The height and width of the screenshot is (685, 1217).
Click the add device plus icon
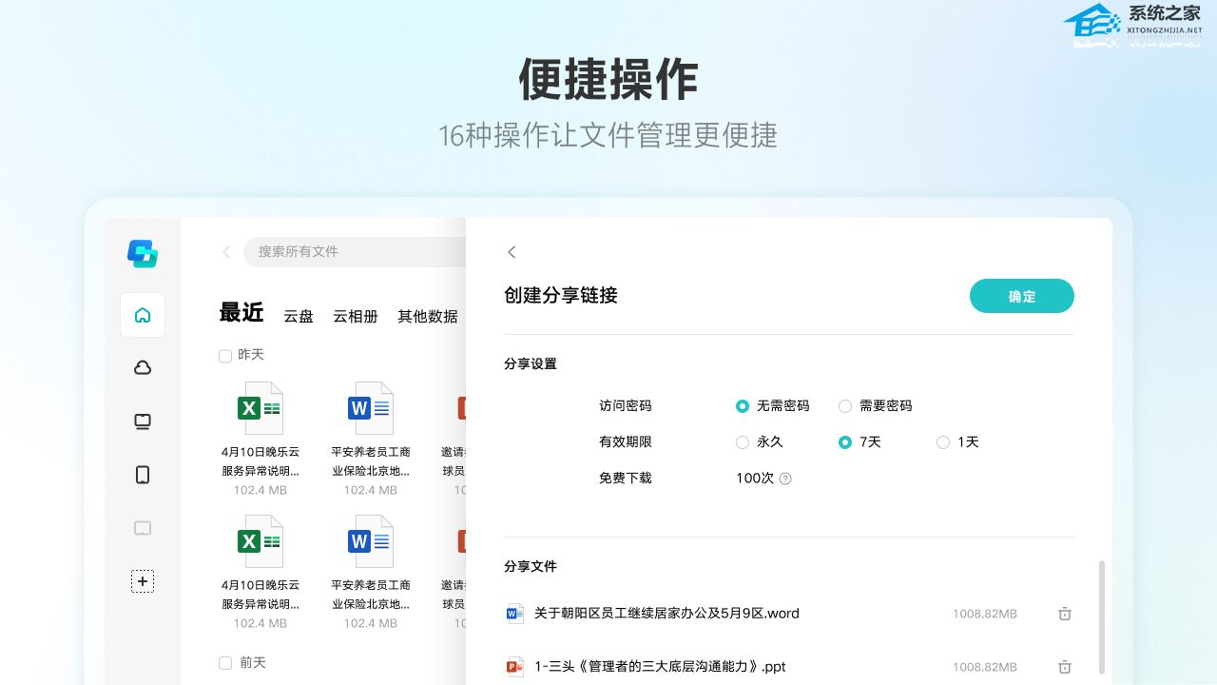pos(143,581)
